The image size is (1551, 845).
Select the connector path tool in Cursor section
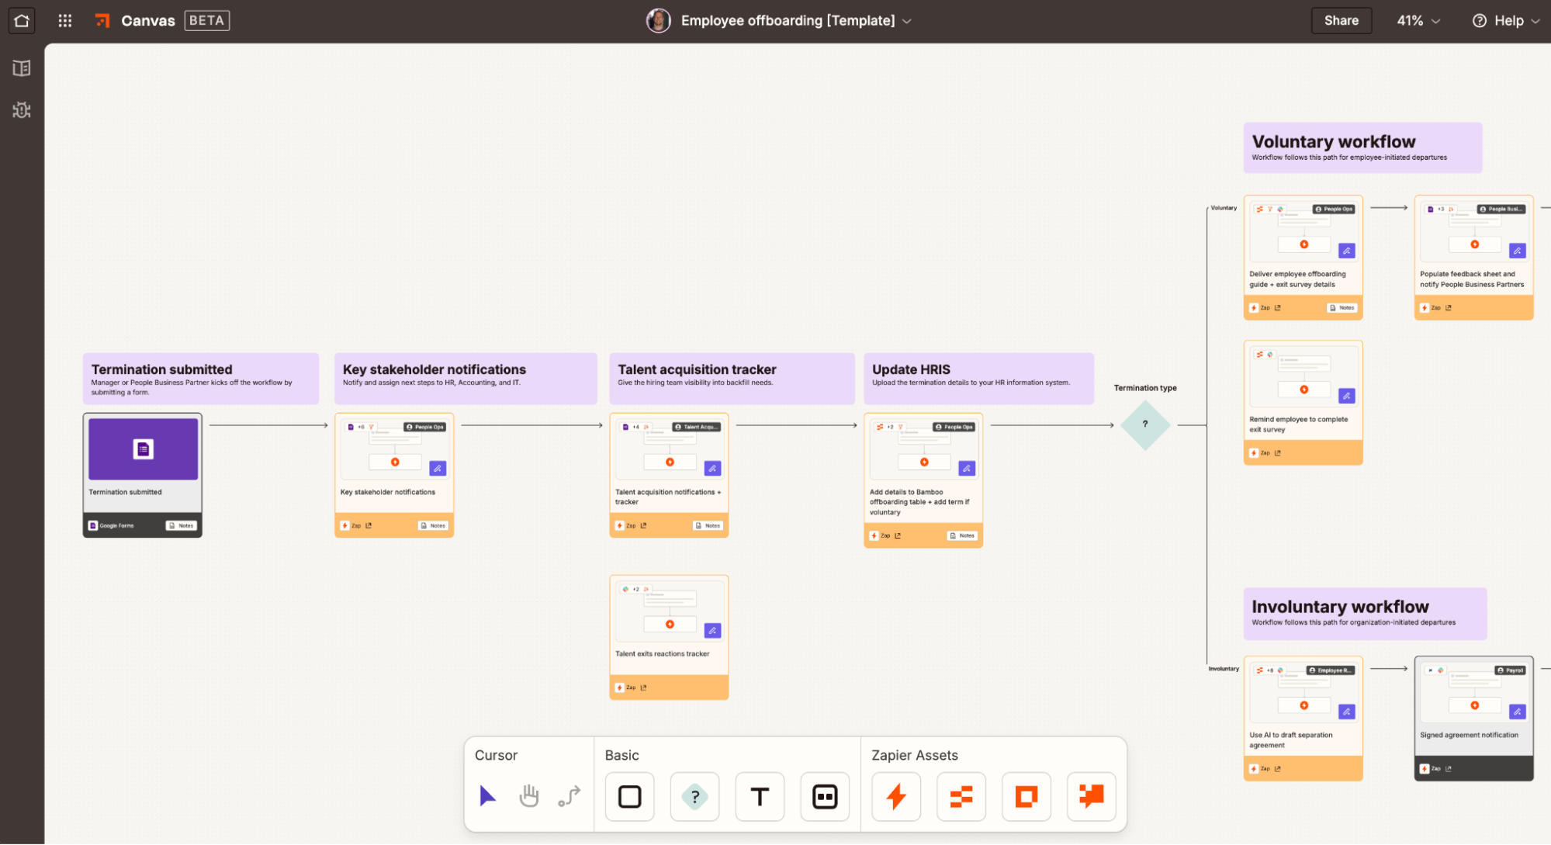(569, 795)
